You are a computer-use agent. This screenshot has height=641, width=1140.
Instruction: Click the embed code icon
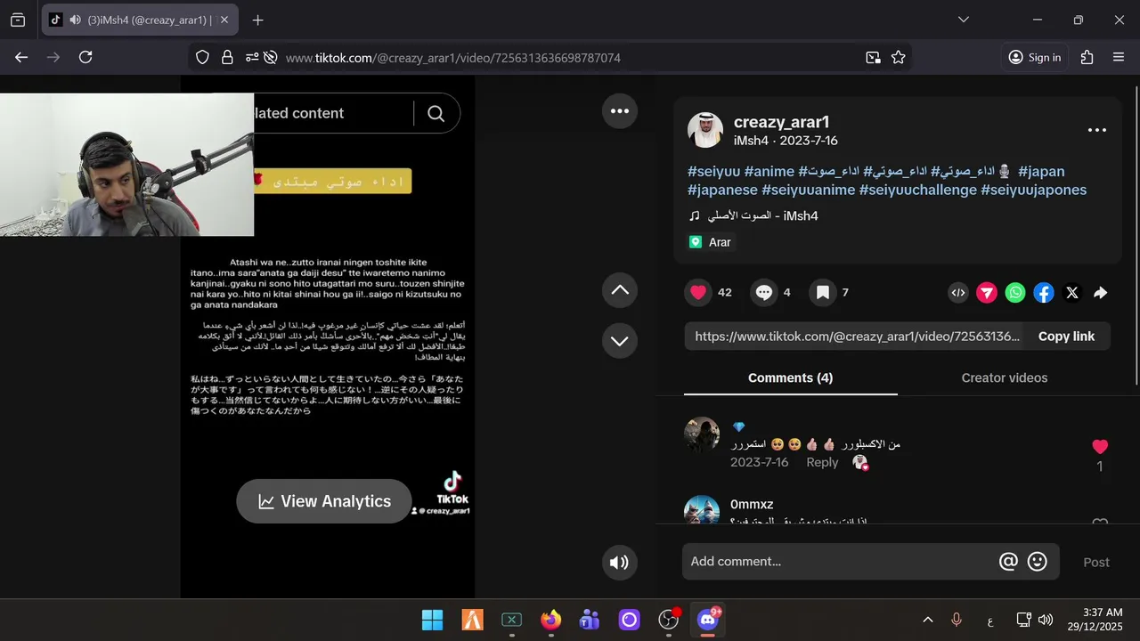tap(958, 293)
